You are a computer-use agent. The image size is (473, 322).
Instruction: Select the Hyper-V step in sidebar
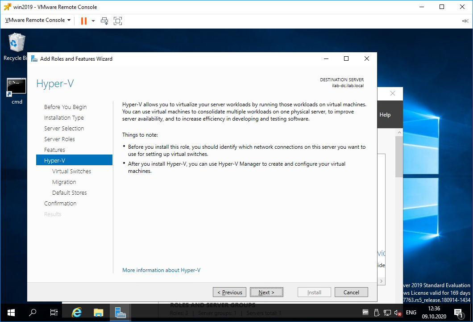pos(74,160)
